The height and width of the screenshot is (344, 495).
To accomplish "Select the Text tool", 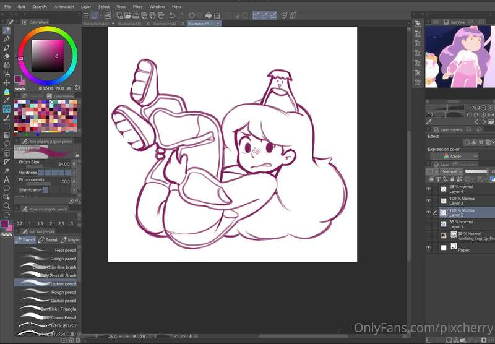I will tap(6, 179).
